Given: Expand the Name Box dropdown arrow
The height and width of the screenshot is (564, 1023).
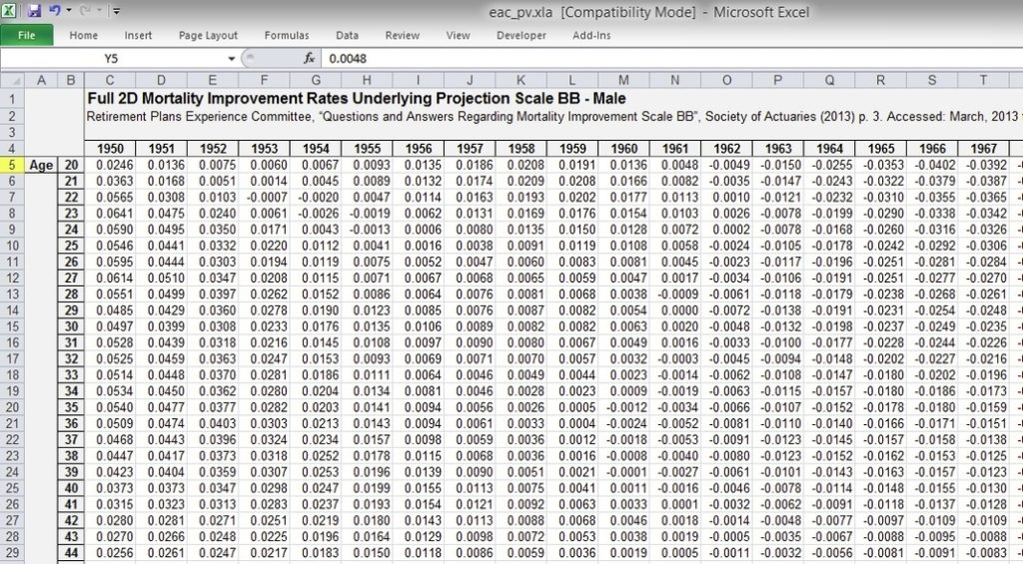Looking at the screenshot, I should tap(231, 59).
